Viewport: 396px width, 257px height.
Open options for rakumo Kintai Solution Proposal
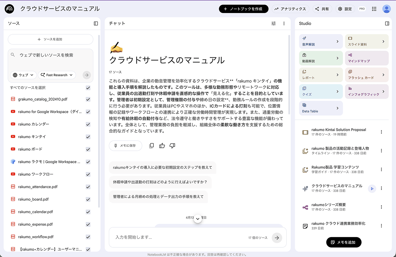click(x=381, y=132)
